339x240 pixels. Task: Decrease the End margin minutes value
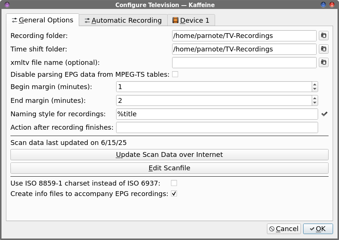click(x=315, y=103)
